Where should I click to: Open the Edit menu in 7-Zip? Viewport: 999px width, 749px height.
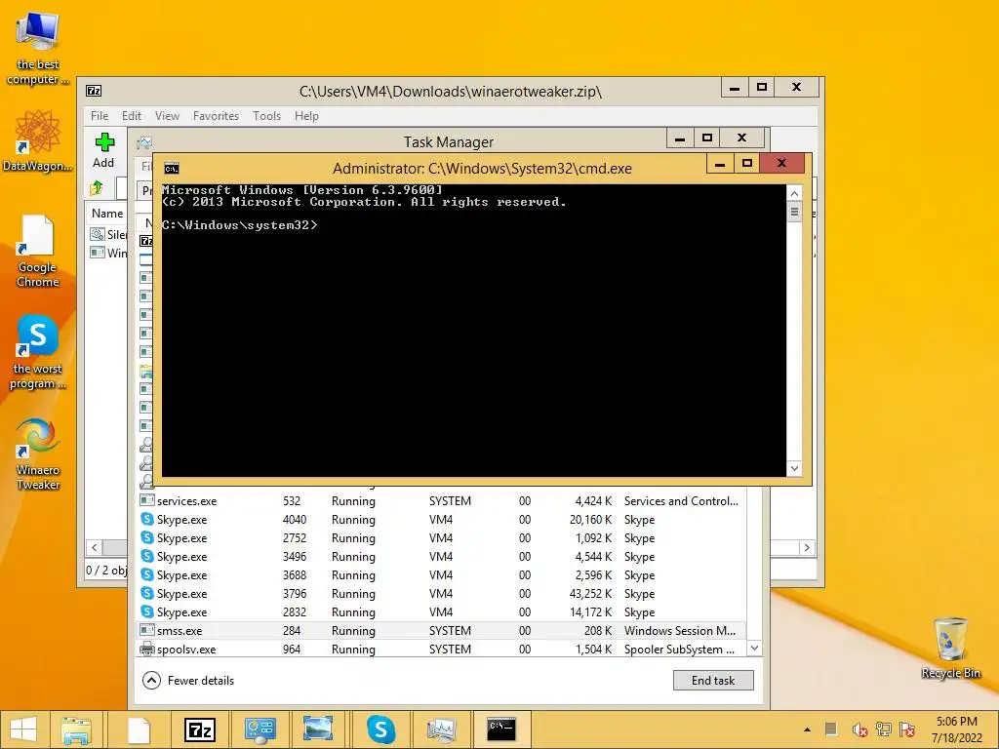(x=132, y=116)
